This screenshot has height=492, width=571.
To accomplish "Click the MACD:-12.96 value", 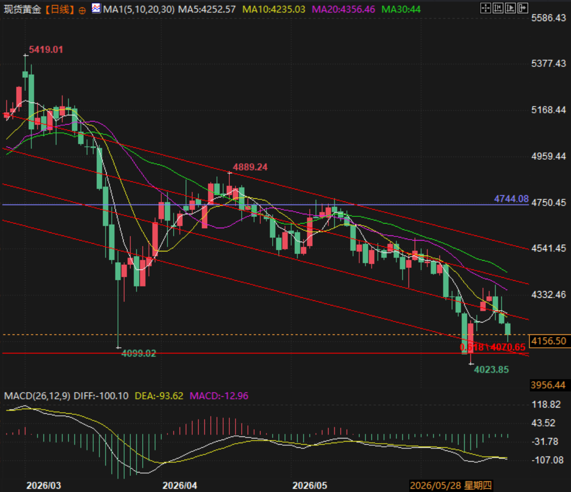I will pos(219,396).
